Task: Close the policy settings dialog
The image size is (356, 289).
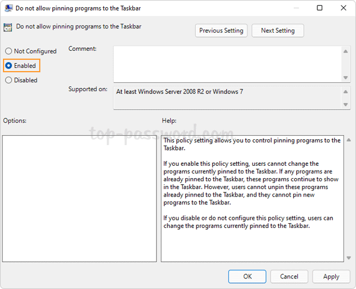Action: tap(343, 8)
